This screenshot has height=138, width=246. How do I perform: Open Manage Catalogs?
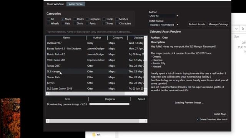coord(218,24)
